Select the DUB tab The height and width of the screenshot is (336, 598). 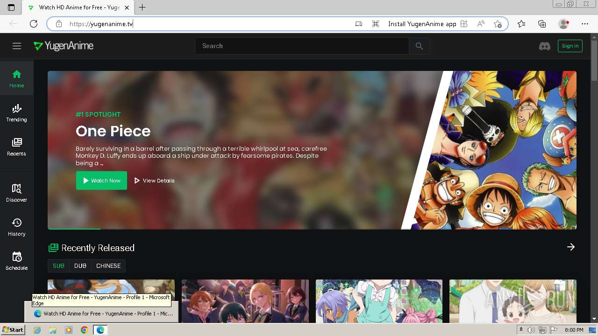click(x=80, y=266)
